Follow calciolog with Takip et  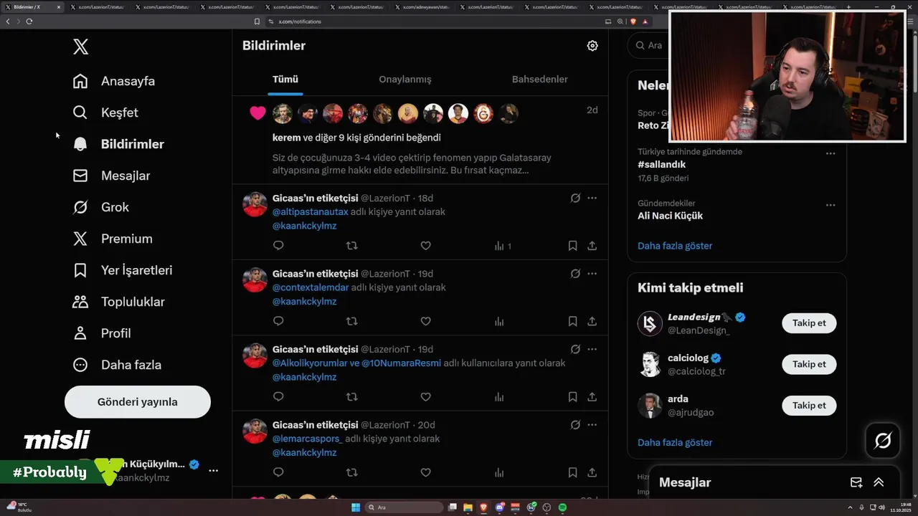tap(809, 364)
